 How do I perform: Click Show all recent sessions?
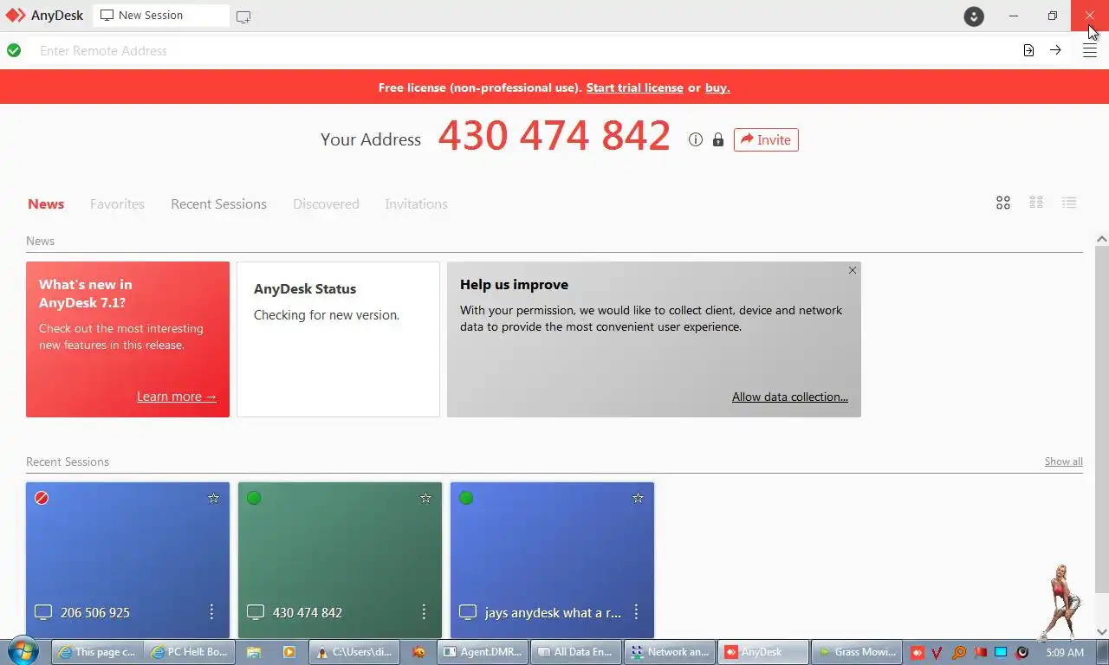[x=1063, y=462]
